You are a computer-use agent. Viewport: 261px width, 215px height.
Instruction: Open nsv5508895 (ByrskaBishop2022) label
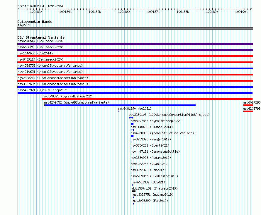[x=67, y=96]
